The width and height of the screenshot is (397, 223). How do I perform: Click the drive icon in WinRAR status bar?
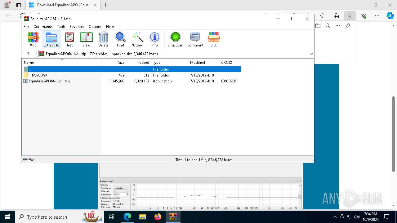pos(25,159)
